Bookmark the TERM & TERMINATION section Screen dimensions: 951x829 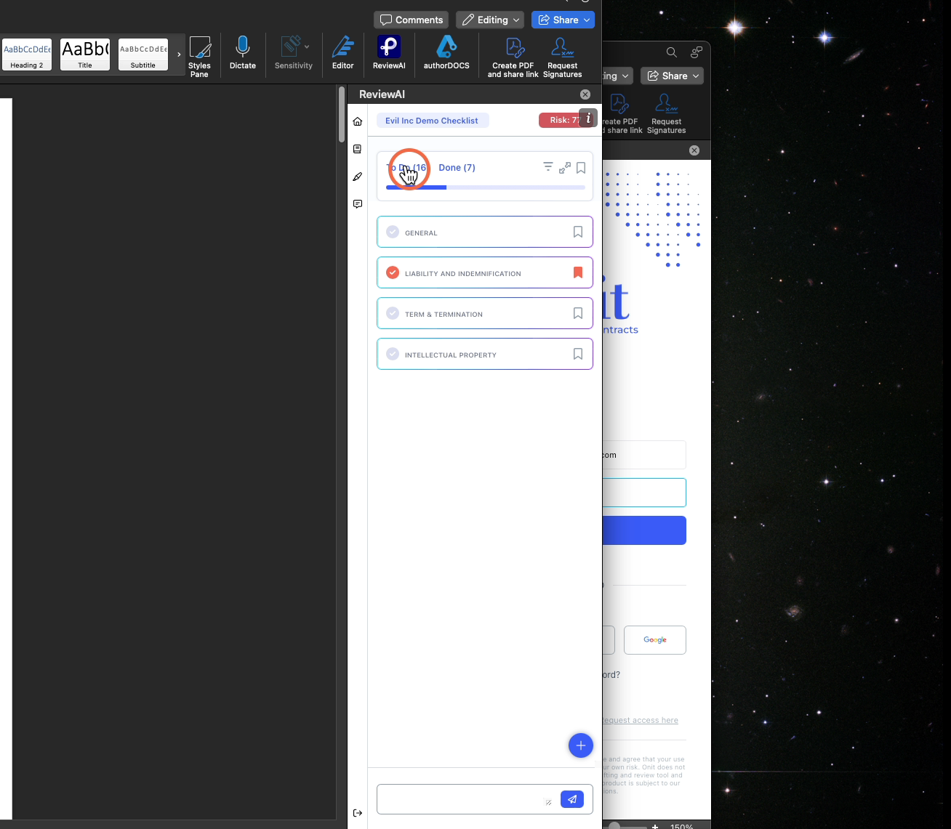point(578,313)
